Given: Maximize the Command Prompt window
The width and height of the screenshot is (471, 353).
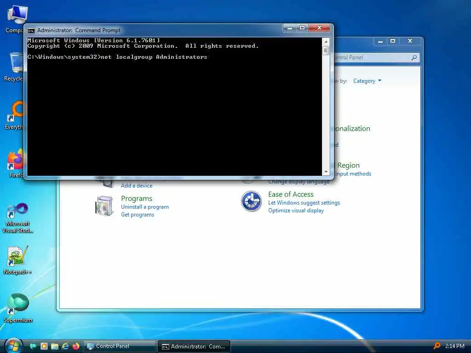Looking at the screenshot, I should click(302, 28).
